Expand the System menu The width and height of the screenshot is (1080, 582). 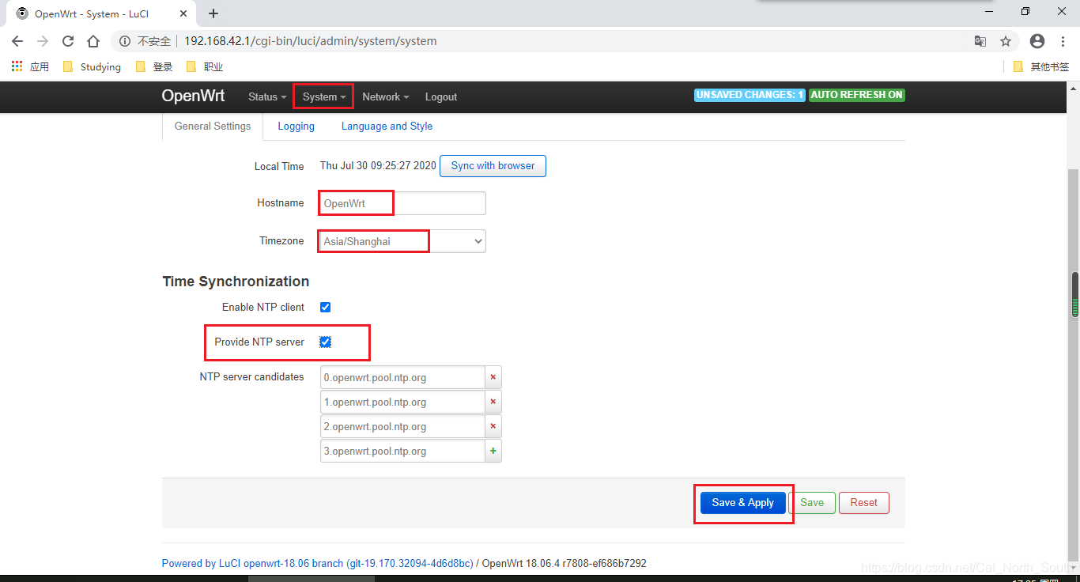[324, 97]
